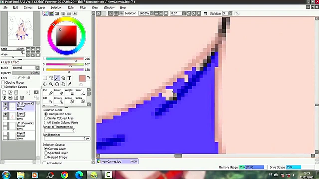Enable the Selection Source option
Screen dimensions: 319x179
3,87
